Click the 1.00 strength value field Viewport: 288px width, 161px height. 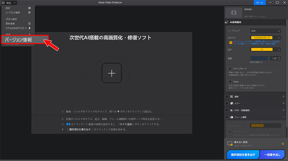click(x=274, y=59)
